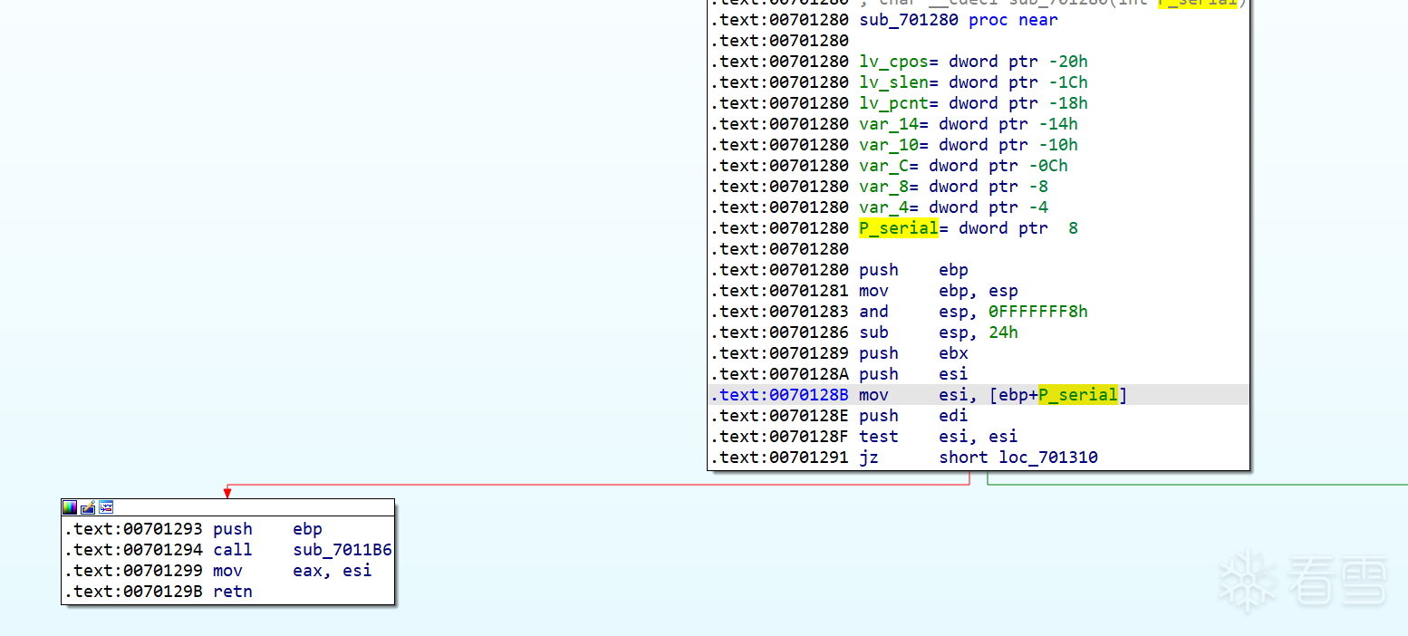Select the 0FFFFFFF8h operand of and esp
This screenshot has height=636, width=1408.
pyautogui.click(x=1038, y=312)
